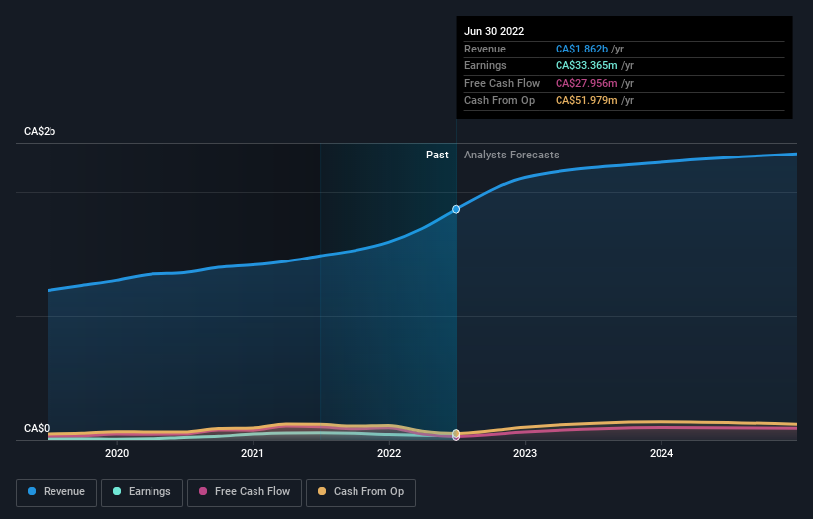Click the Cash From Op tooltip row label

click(x=499, y=101)
